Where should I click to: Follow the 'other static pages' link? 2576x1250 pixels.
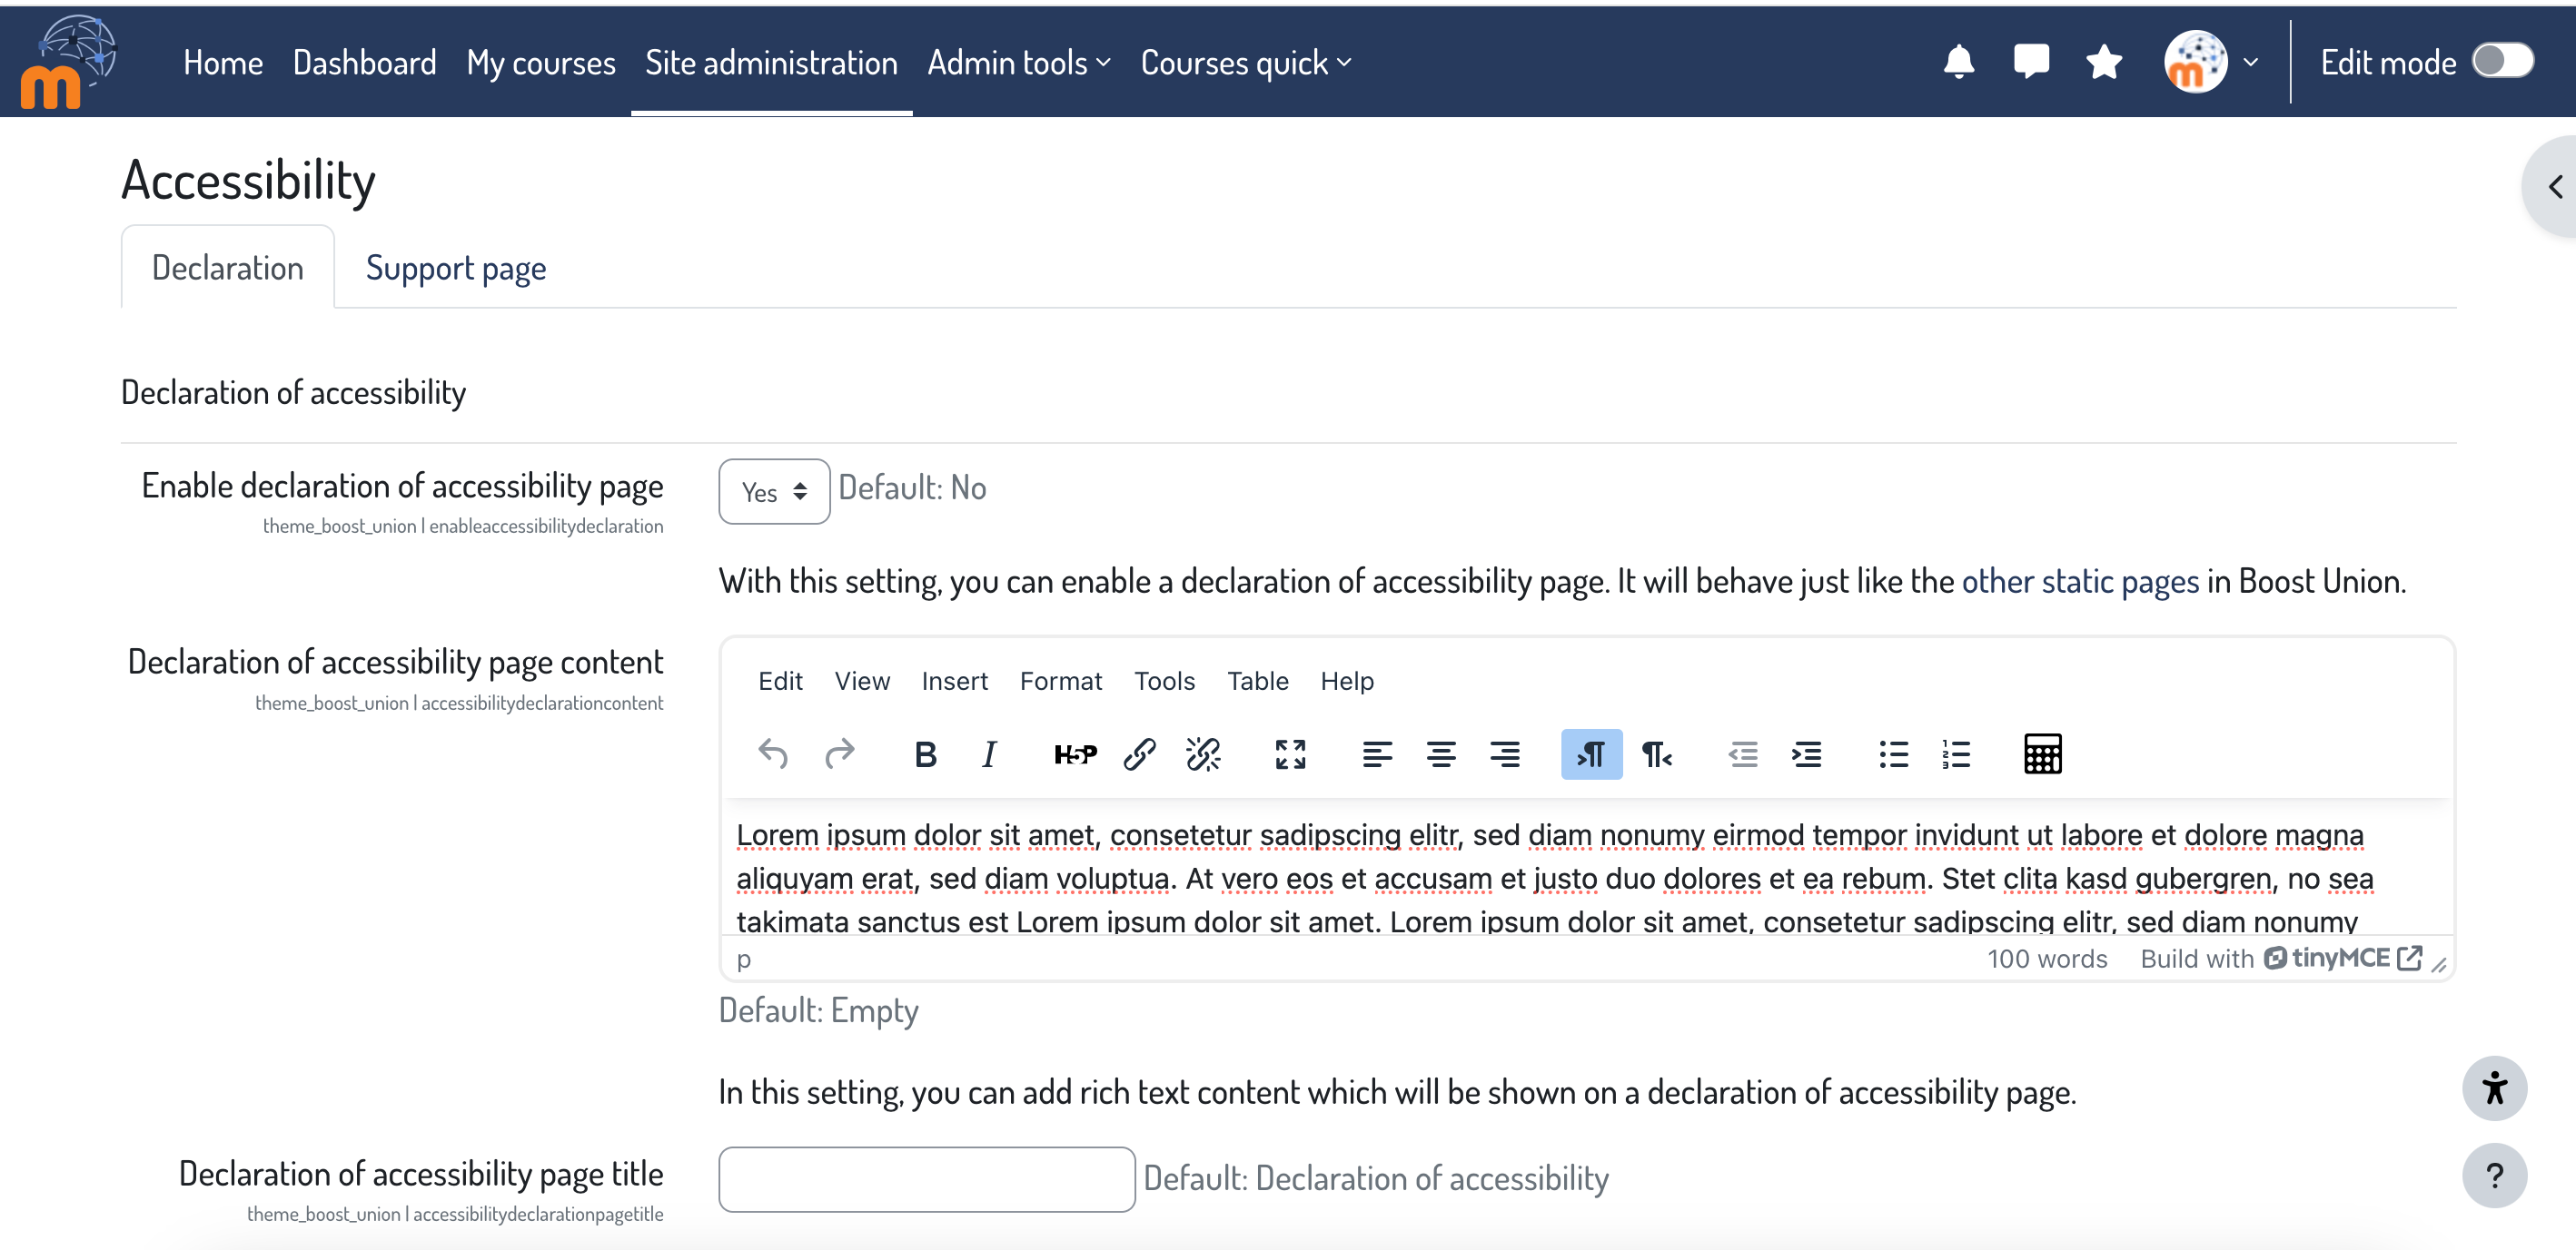point(2080,581)
